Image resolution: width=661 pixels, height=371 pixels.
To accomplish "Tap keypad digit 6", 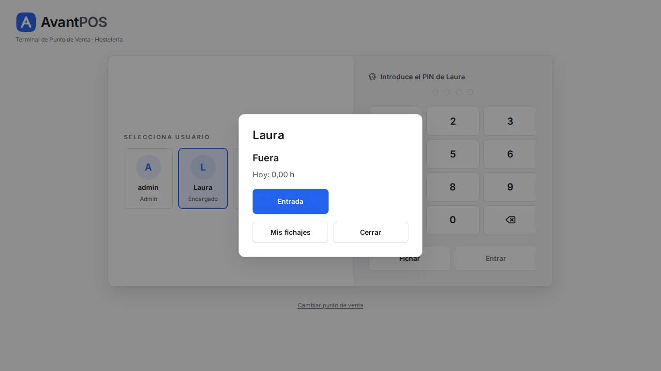I will click(510, 154).
